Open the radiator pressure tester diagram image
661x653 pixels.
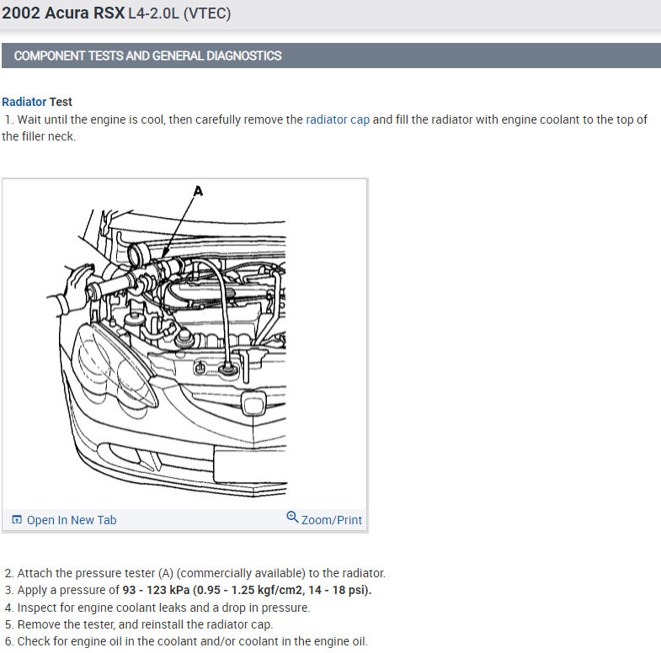pyautogui.click(x=184, y=344)
